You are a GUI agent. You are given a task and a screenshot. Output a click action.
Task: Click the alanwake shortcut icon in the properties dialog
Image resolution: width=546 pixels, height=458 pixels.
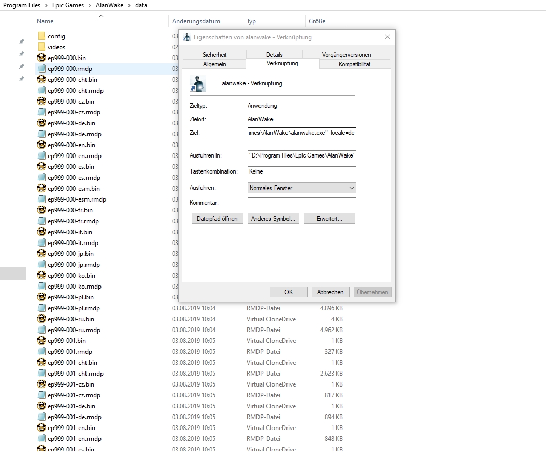pyautogui.click(x=198, y=84)
